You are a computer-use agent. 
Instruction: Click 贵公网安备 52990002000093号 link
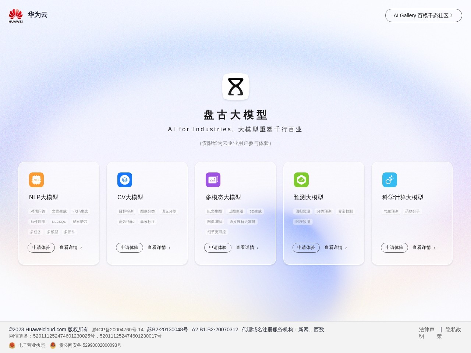(x=90, y=345)
